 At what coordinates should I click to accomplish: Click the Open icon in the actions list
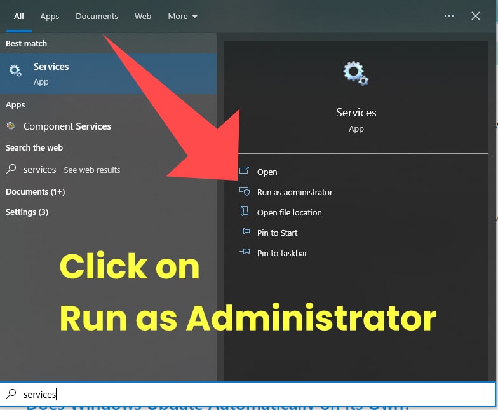[245, 171]
